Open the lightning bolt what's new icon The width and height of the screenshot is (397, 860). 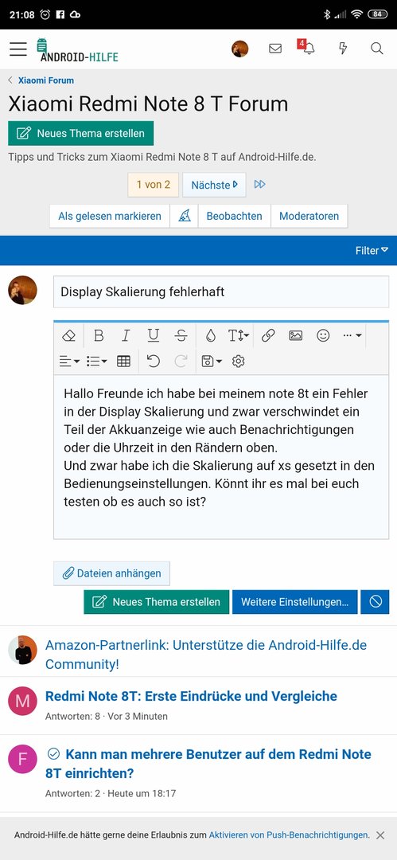[x=343, y=49]
